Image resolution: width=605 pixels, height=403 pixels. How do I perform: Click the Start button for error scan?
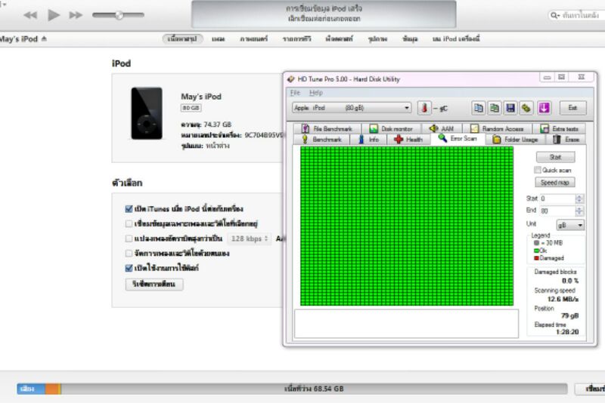click(x=555, y=157)
